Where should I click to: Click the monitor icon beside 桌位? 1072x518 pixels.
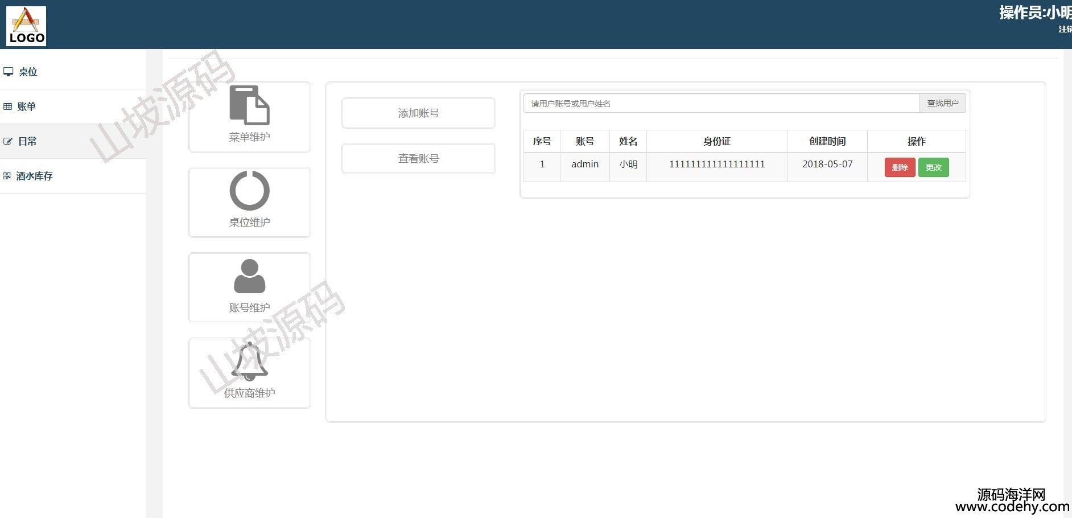point(8,72)
